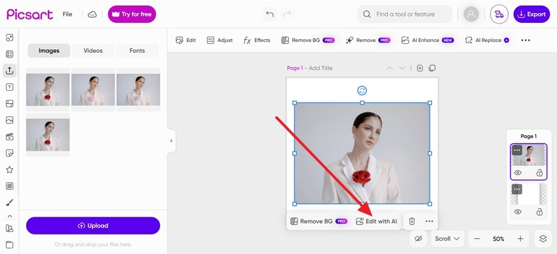The height and width of the screenshot is (254, 557).
Task: Lock the background layer
Action: 539,212
